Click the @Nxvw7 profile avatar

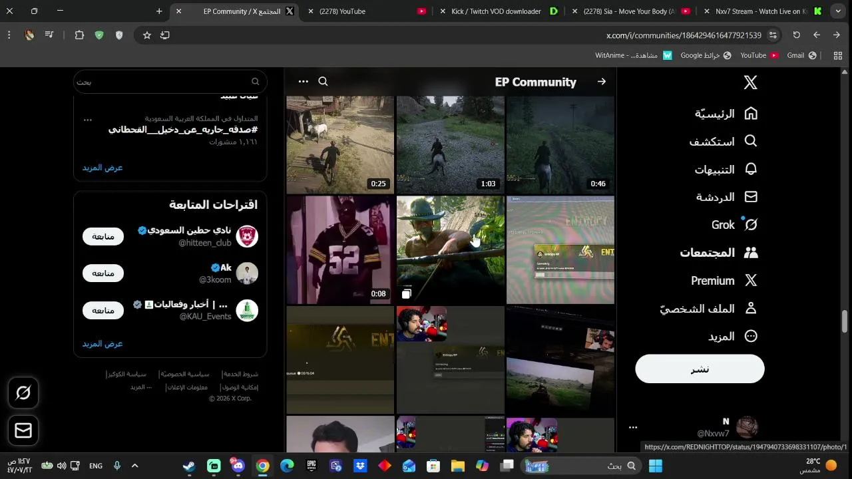pos(747,427)
